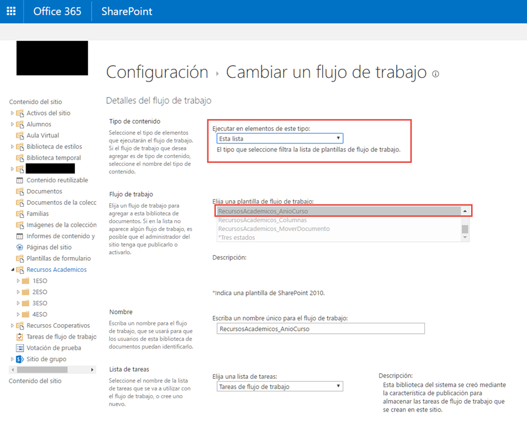The image size is (527, 422).
Task: Select SharePoint in the top navigation bar
Action: tap(126, 11)
